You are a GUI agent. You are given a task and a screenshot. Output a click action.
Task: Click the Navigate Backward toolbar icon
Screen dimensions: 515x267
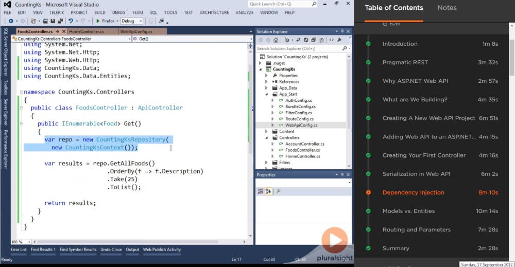coord(11,21)
